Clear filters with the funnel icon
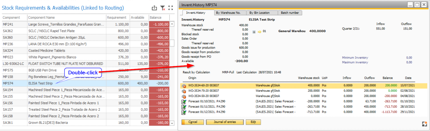 (163, 8)
